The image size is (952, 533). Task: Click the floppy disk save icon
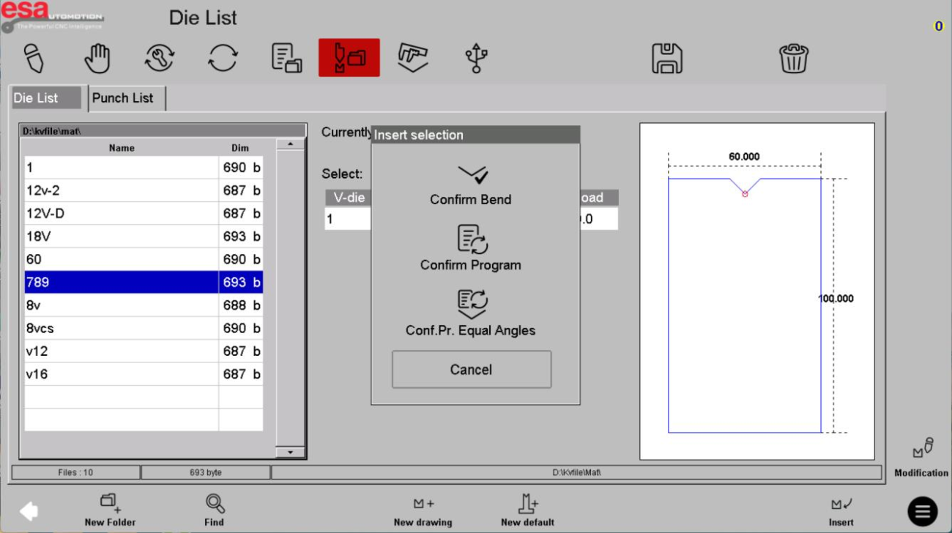point(666,58)
